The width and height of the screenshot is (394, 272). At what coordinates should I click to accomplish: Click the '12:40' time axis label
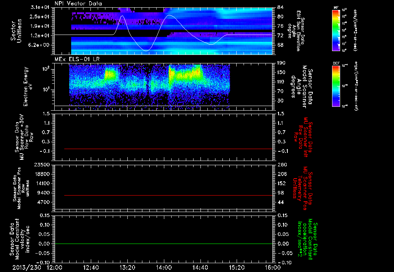pyautogui.click(x=91, y=267)
